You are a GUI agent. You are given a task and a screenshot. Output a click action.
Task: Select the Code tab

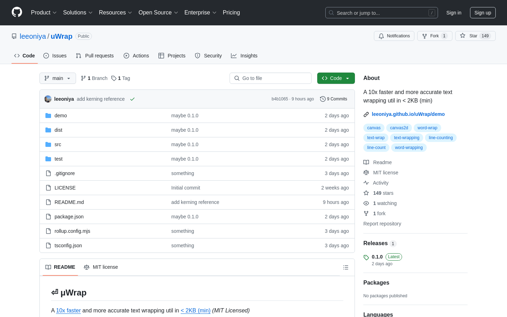[25, 56]
